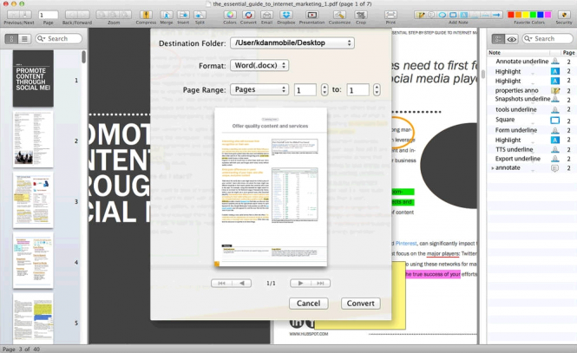Toggle the eye view in notes panel
This screenshot has height=353, width=577.
[x=511, y=39]
